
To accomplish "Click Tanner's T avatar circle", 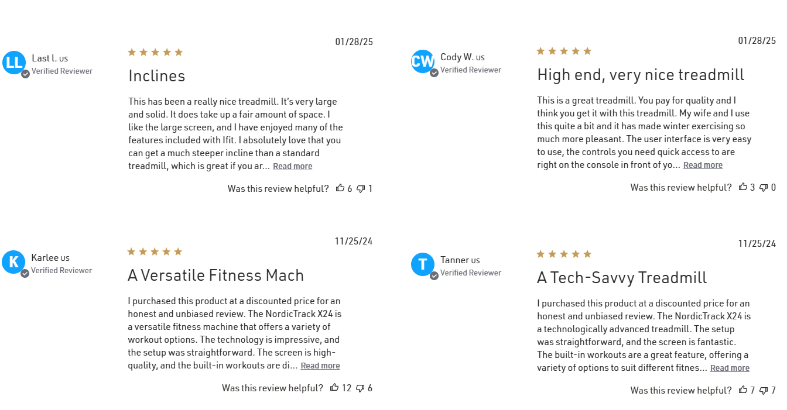I will click(x=423, y=264).
